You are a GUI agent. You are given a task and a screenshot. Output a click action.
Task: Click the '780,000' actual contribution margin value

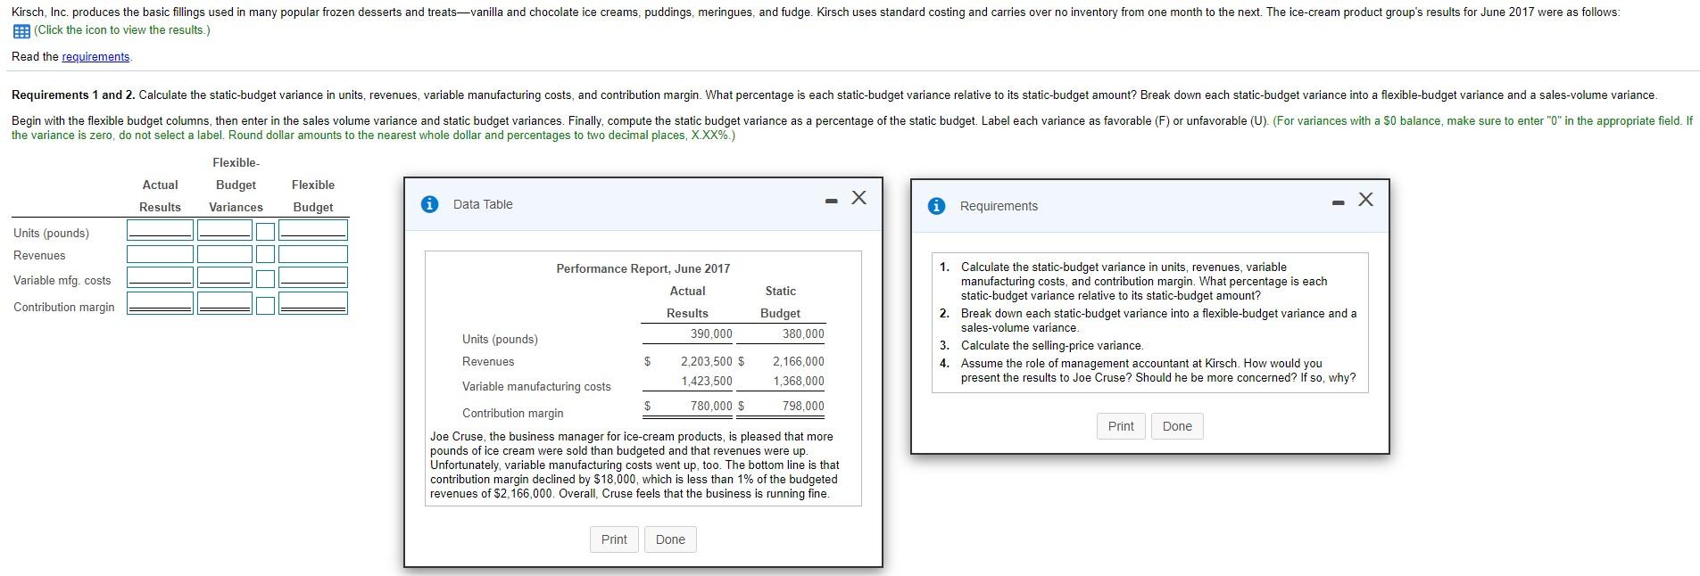(711, 406)
